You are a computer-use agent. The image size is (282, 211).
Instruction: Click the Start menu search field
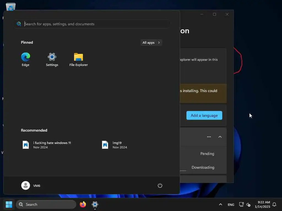pyautogui.click(x=92, y=24)
